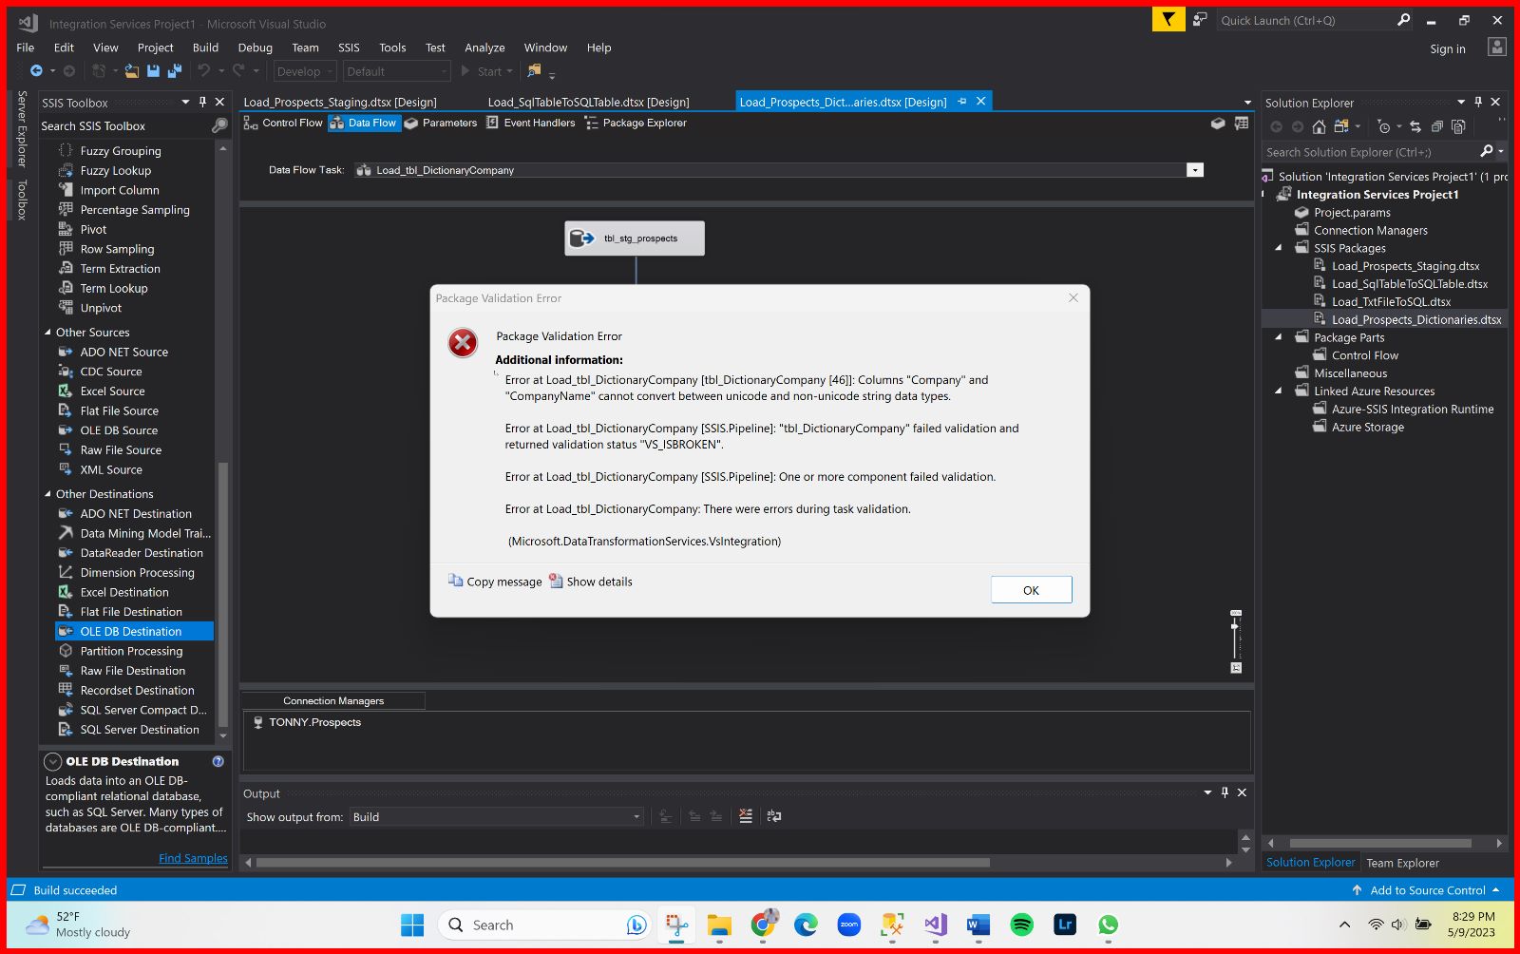This screenshot has height=954, width=1520.
Task: Click the Solution Explorer Home icon
Action: click(1319, 126)
